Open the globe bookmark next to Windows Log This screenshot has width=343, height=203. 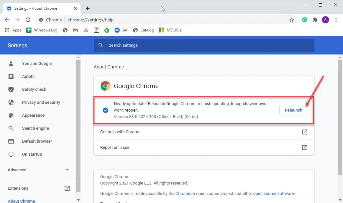pyautogui.click(x=65, y=30)
